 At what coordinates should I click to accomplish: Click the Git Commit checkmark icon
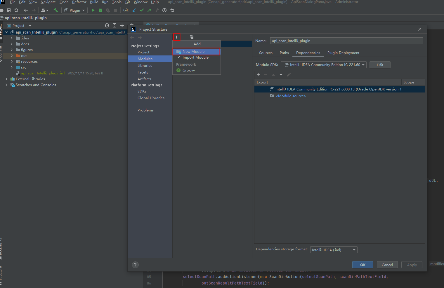142,10
